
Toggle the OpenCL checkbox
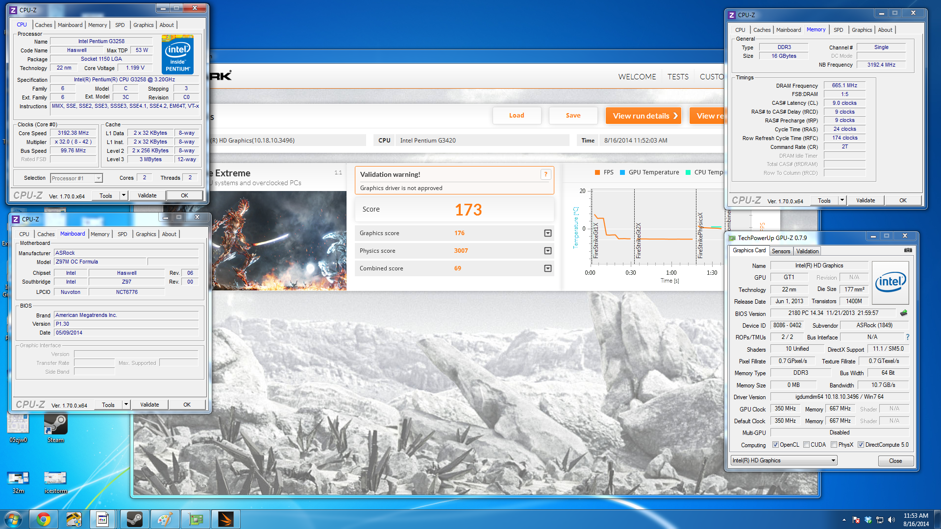[775, 445]
